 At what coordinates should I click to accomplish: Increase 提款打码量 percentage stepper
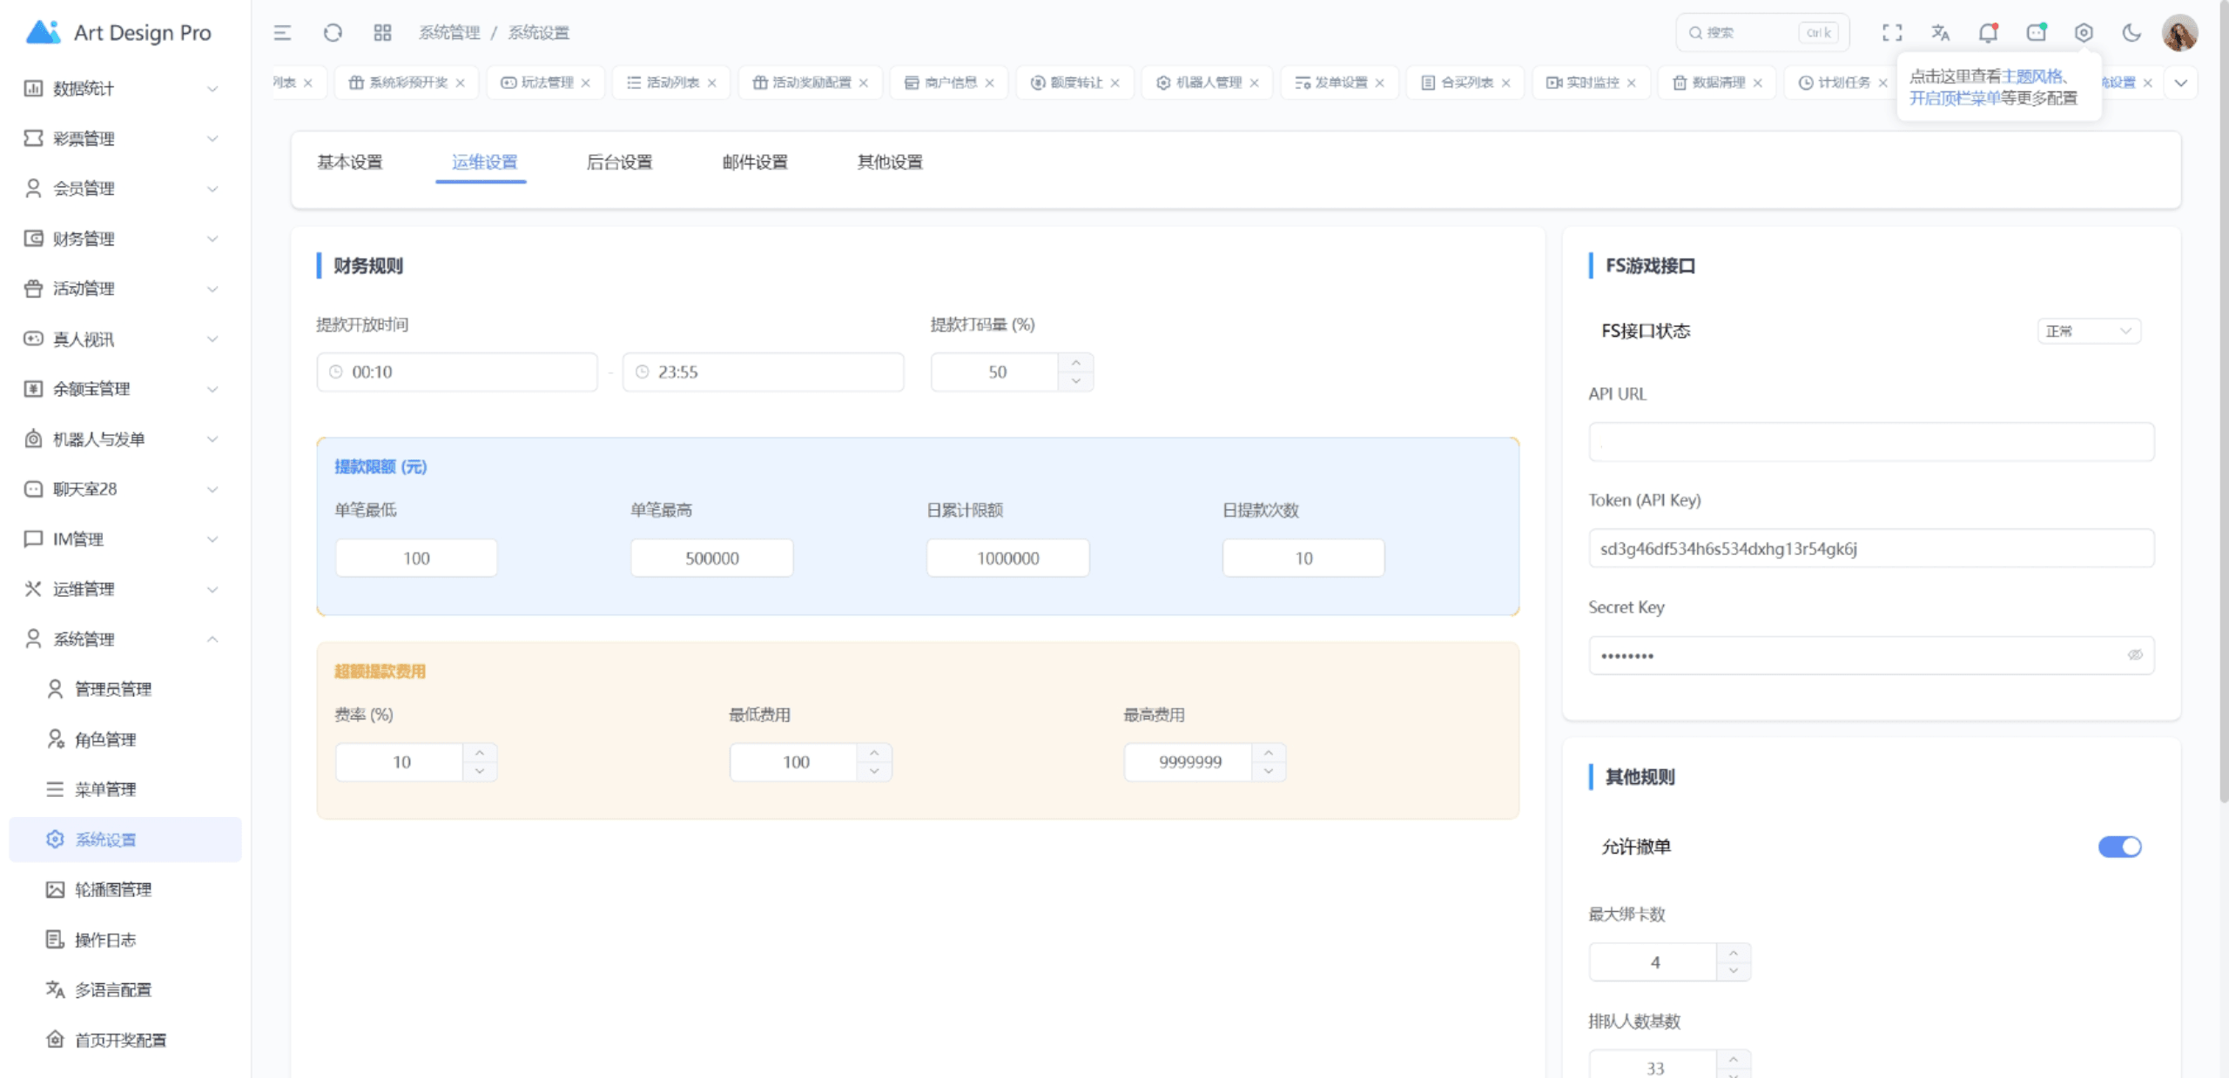click(x=1076, y=363)
